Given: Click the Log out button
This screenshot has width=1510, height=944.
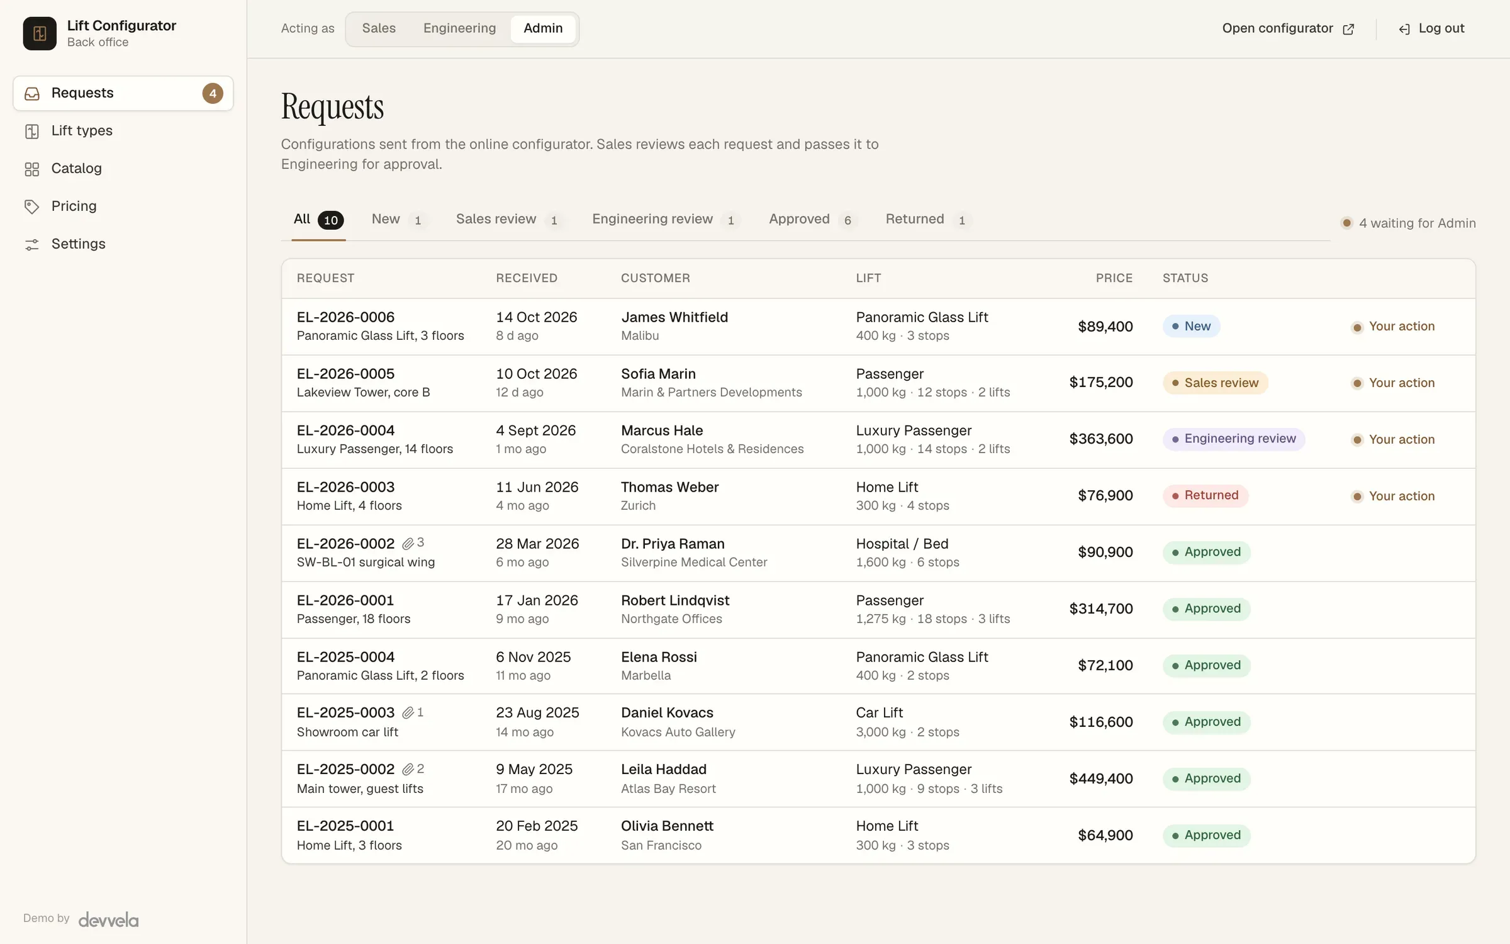Looking at the screenshot, I should (1431, 28).
